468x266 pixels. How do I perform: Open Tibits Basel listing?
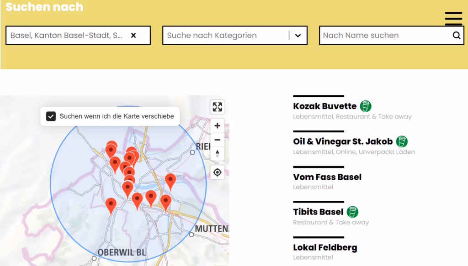[x=318, y=212]
